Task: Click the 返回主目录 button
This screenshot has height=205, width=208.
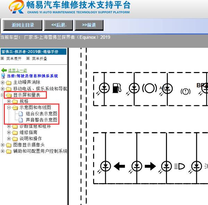Action: point(23,25)
